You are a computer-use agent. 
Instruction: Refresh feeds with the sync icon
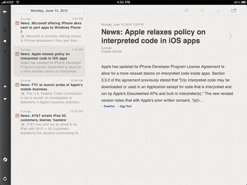5,178
